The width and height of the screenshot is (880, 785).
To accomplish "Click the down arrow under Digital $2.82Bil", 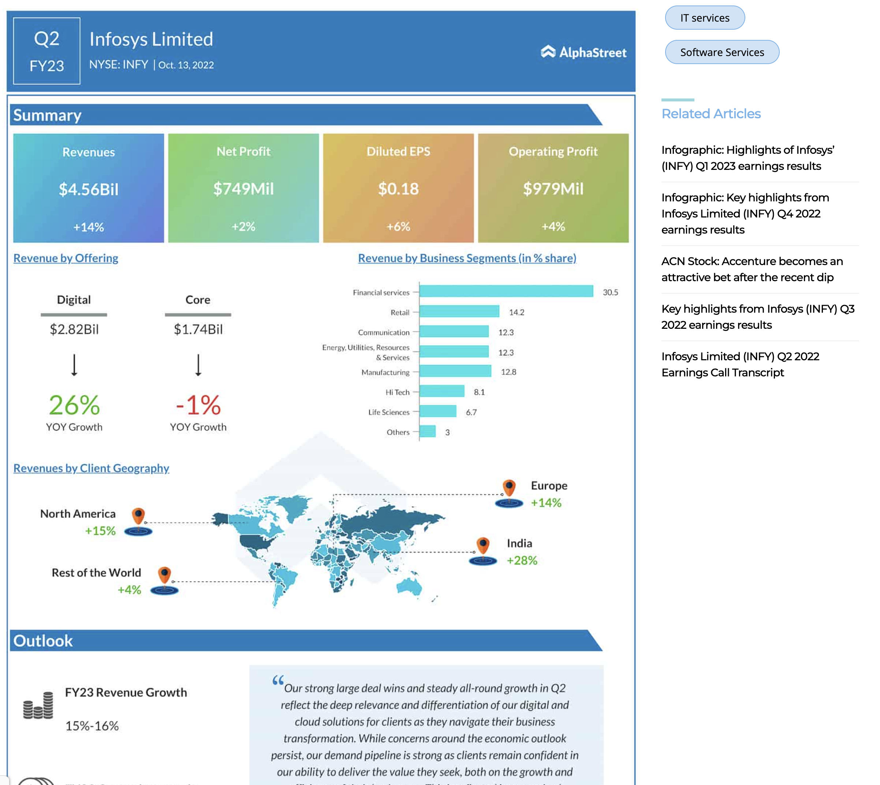I will (74, 365).
